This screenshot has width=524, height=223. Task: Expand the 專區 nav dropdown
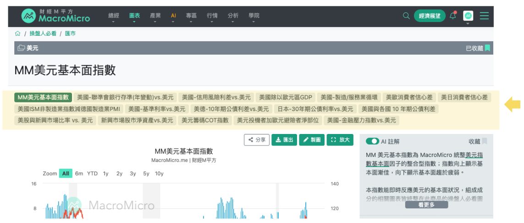tap(191, 16)
